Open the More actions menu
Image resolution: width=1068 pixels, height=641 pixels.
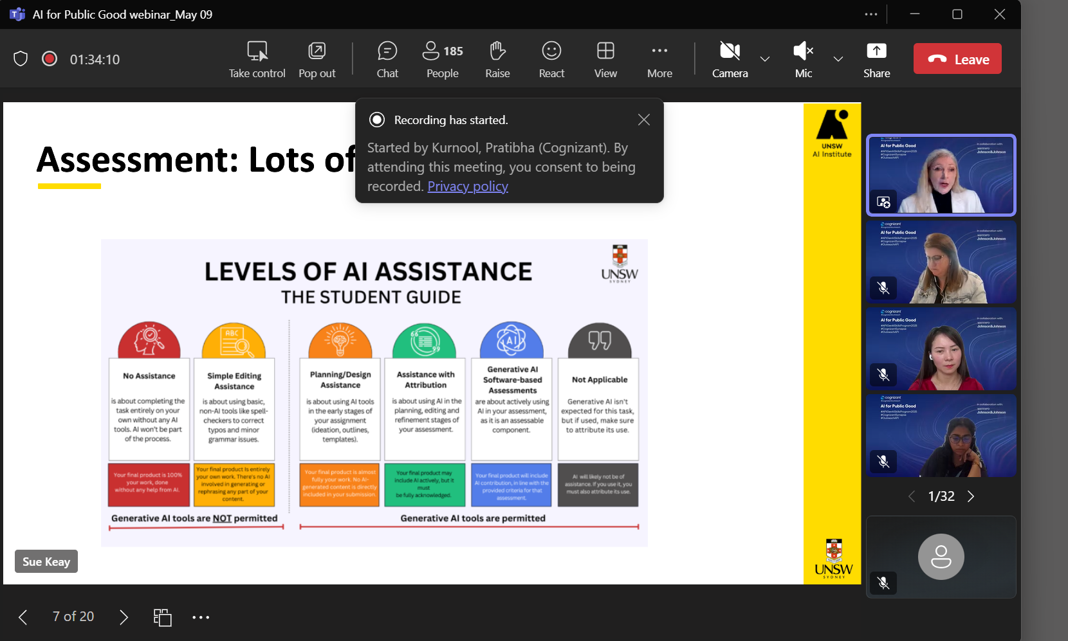[x=659, y=59]
